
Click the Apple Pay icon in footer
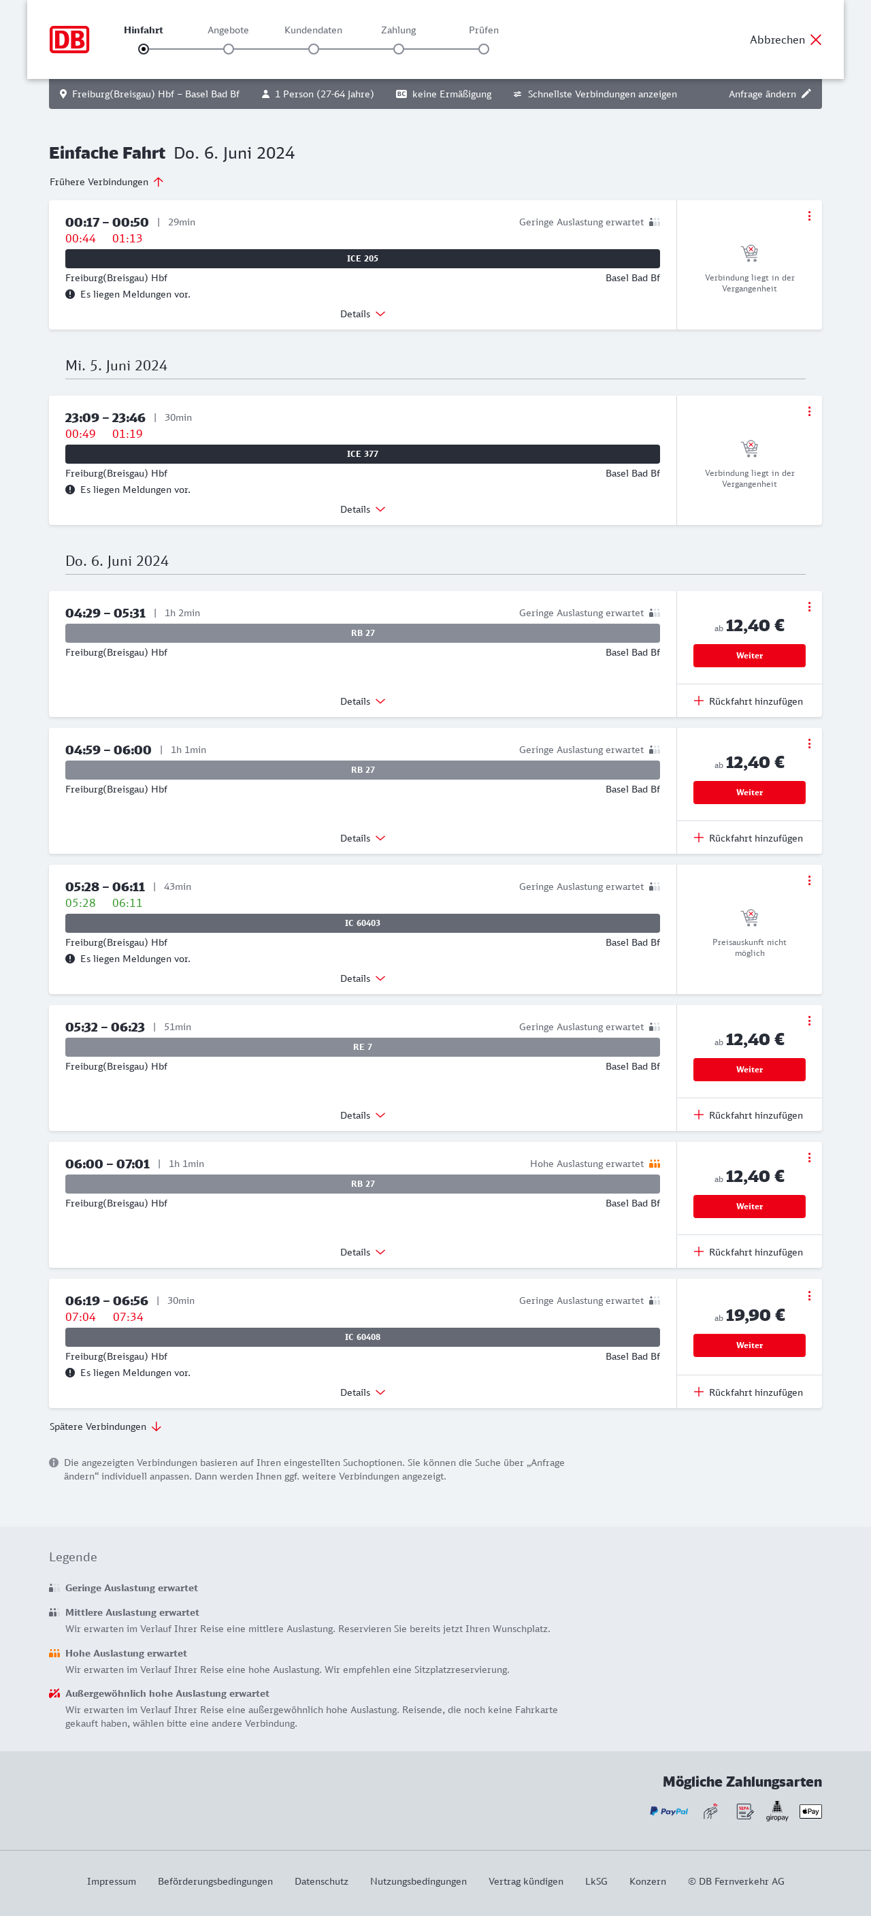coord(810,1811)
